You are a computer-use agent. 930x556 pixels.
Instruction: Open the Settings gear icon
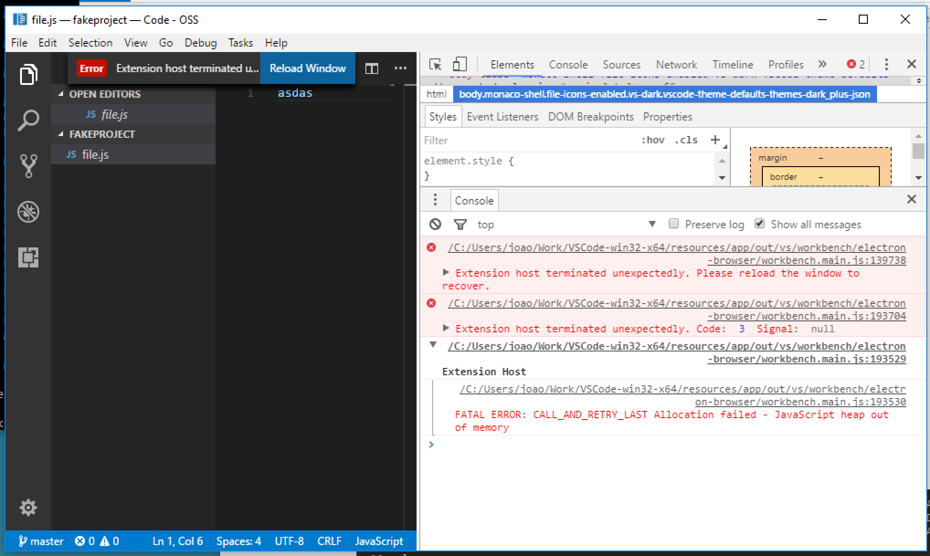(x=28, y=508)
